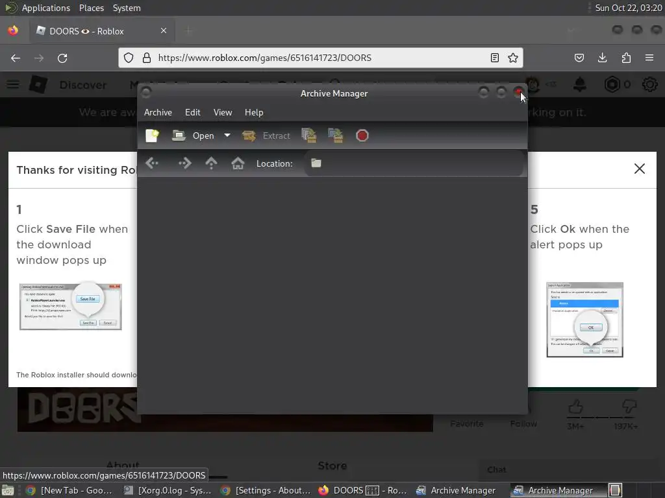Maximize the Archive Manager window
Screen dimensions: 665x498
point(501,92)
